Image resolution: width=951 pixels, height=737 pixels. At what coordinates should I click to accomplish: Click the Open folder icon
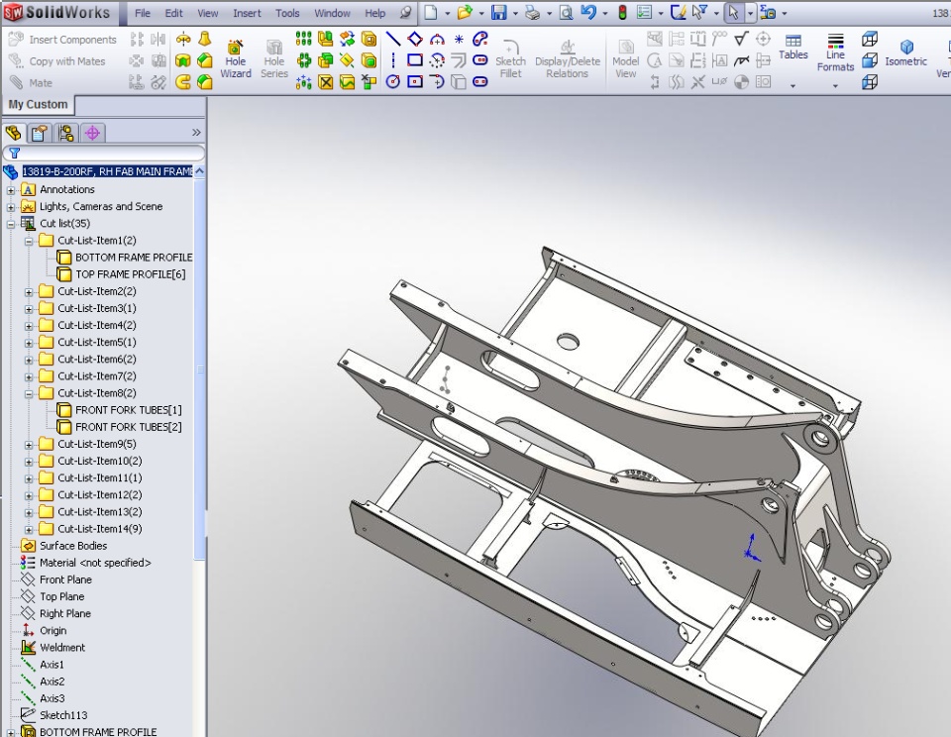[465, 12]
